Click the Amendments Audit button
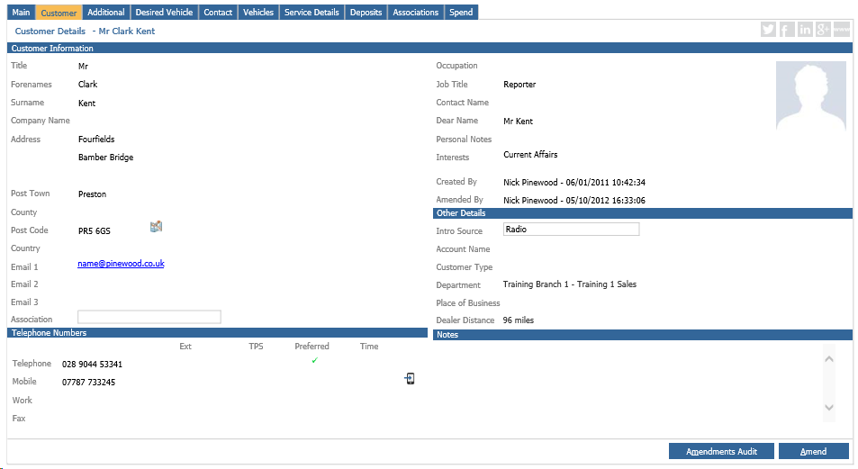 pos(721,452)
